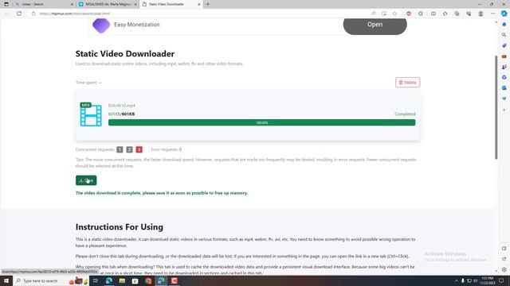Open the sidebar games chess icon
This screenshot has width=510, height=286.
[x=504, y=67]
